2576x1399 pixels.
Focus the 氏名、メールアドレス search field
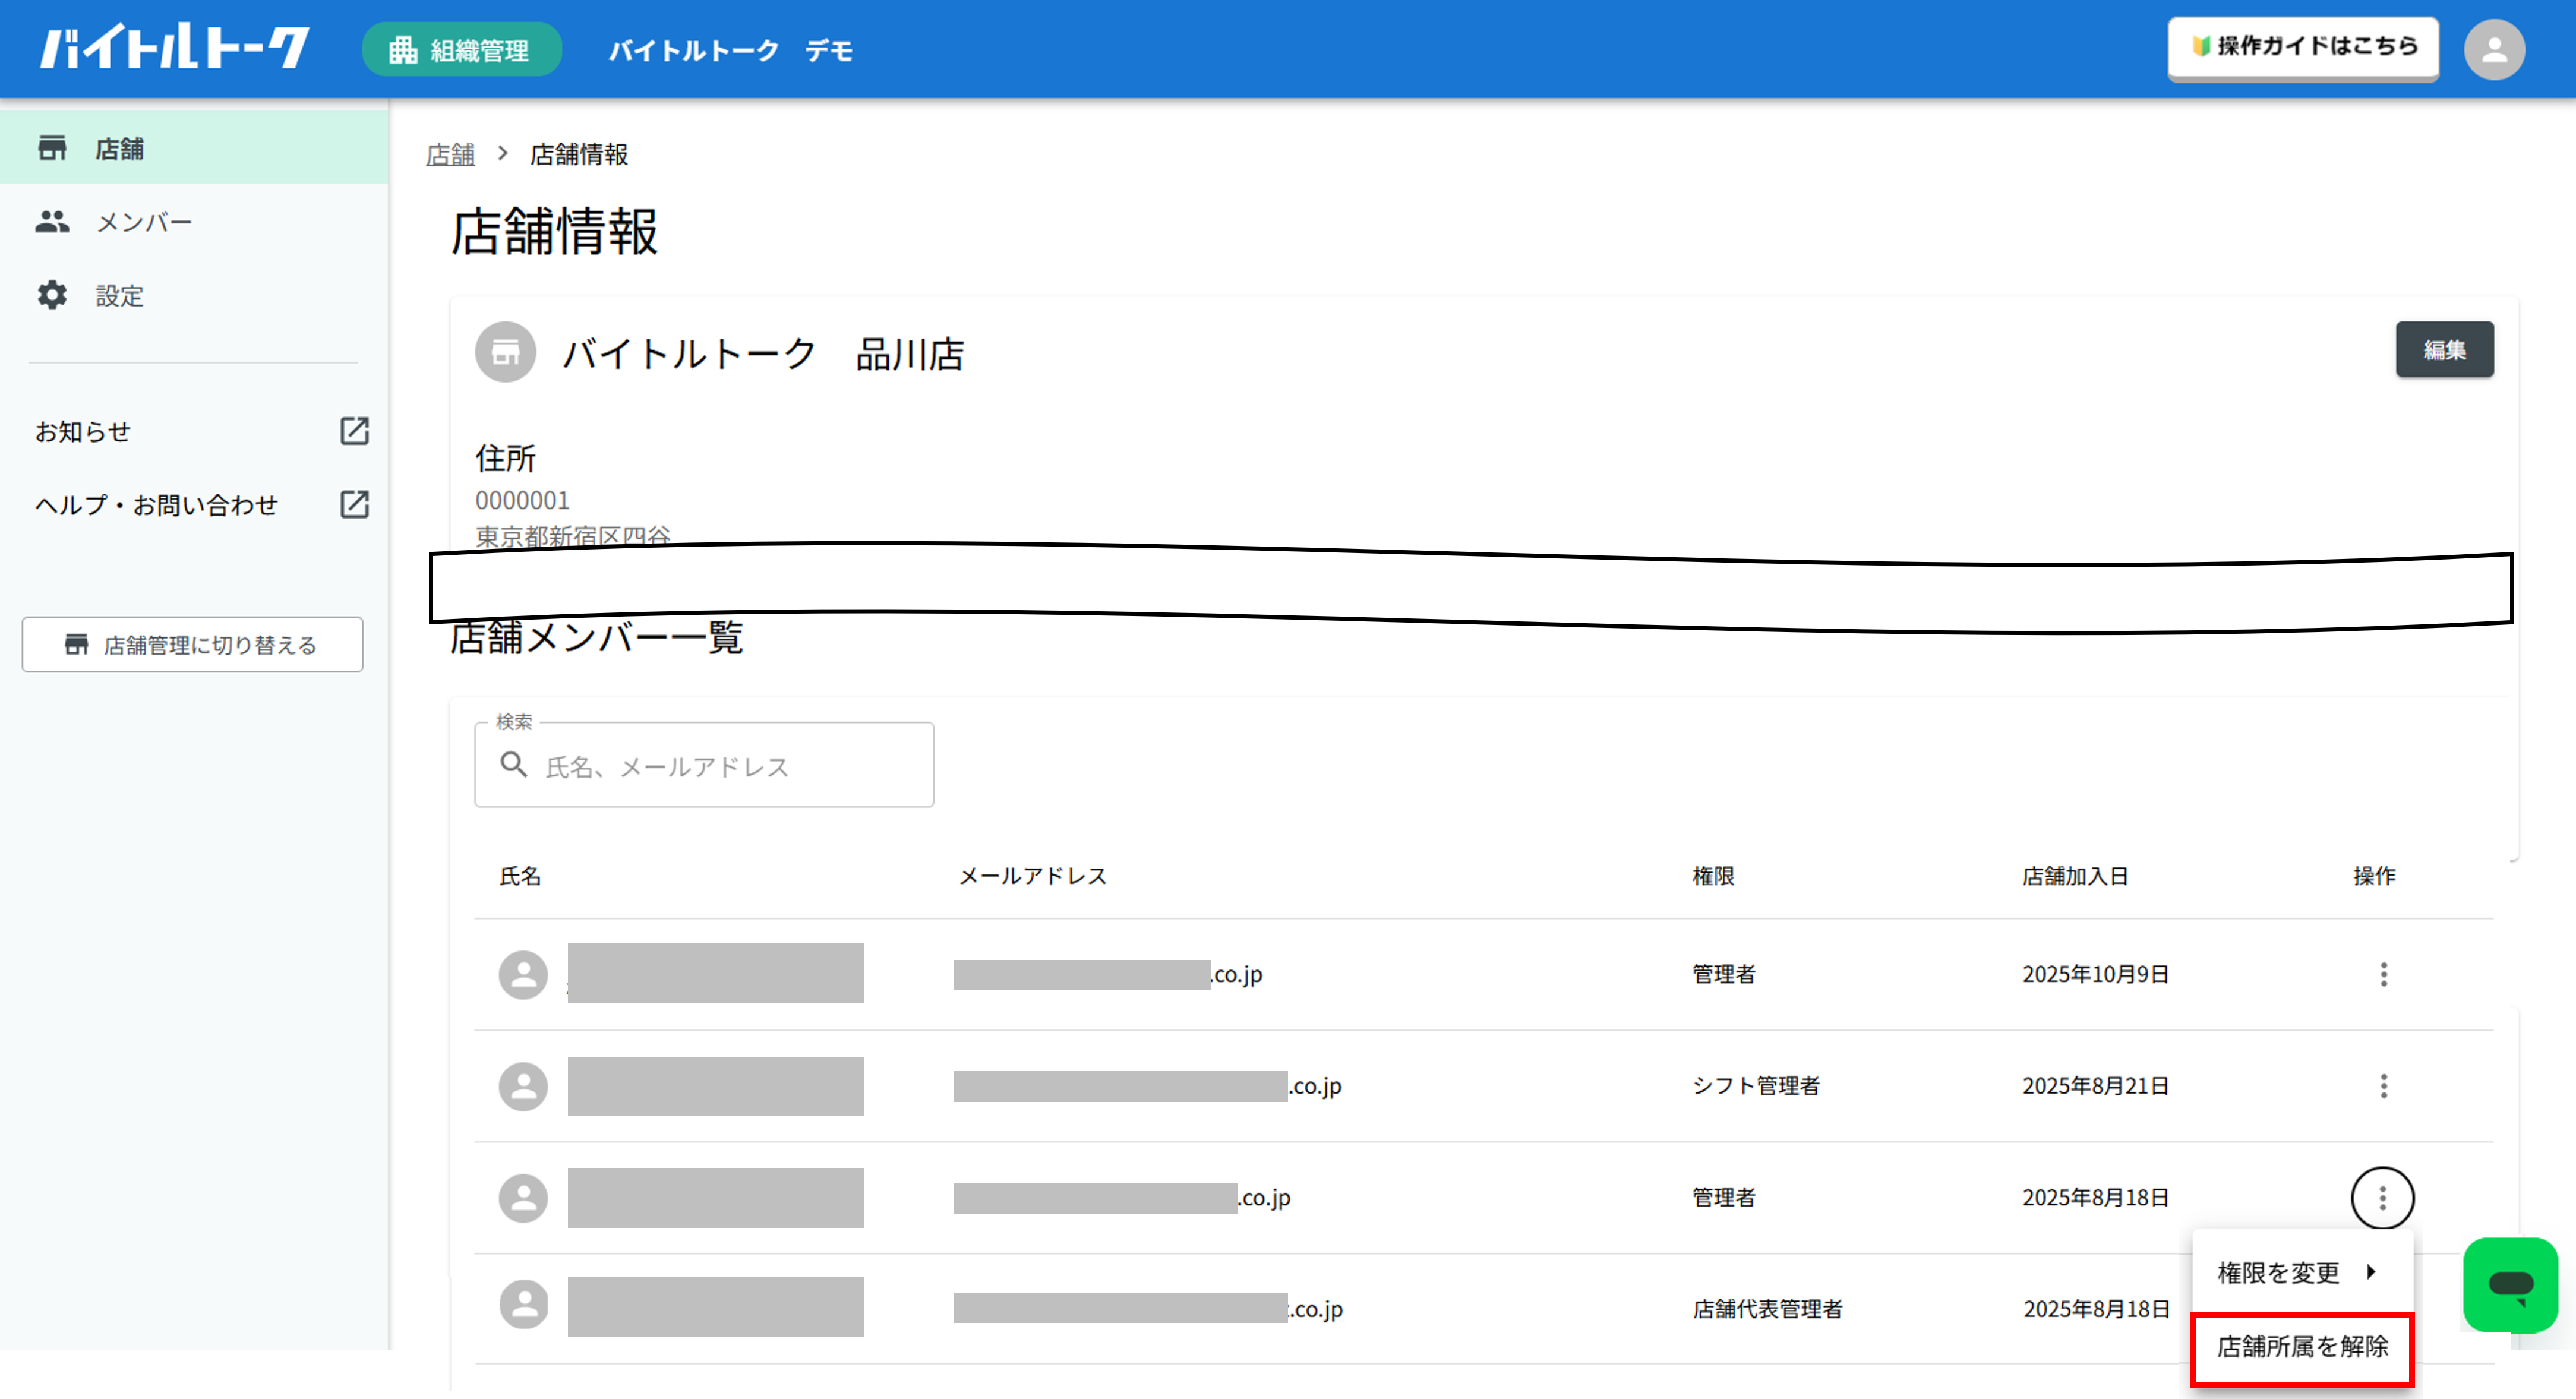(704, 766)
